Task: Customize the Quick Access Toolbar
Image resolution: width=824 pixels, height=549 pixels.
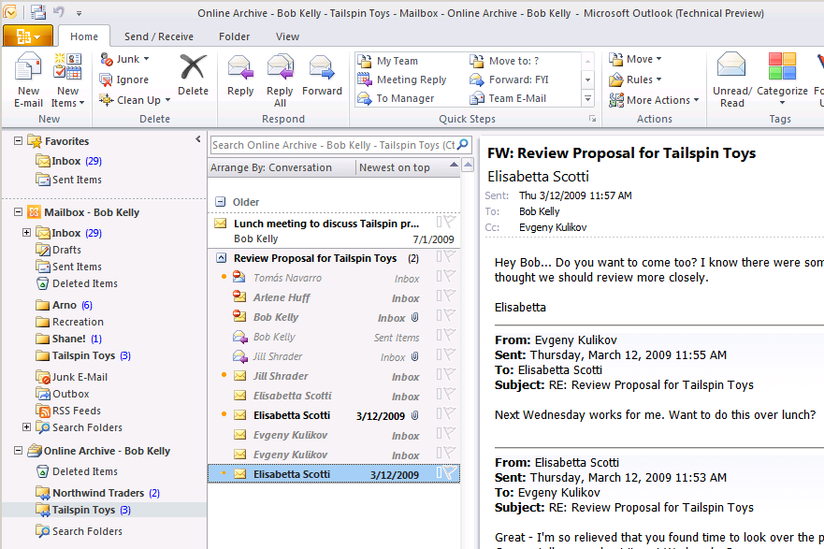Action: [79, 12]
